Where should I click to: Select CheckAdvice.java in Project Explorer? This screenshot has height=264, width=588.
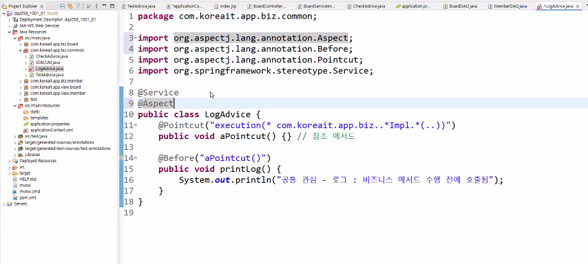point(52,56)
